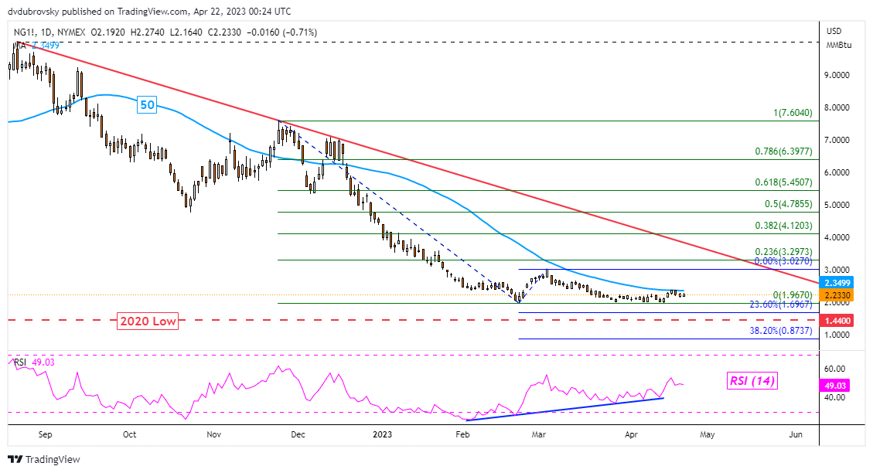Click the 2.3499 blue price tag
This screenshot has height=473, width=873.
[x=837, y=283]
